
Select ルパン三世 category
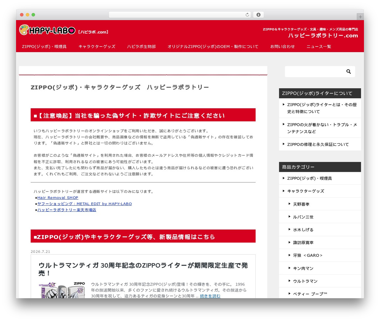[303, 217]
